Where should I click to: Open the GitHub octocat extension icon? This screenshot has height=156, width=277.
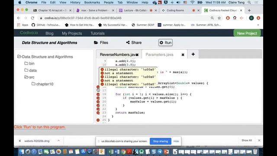pyautogui.click(x=235, y=18)
